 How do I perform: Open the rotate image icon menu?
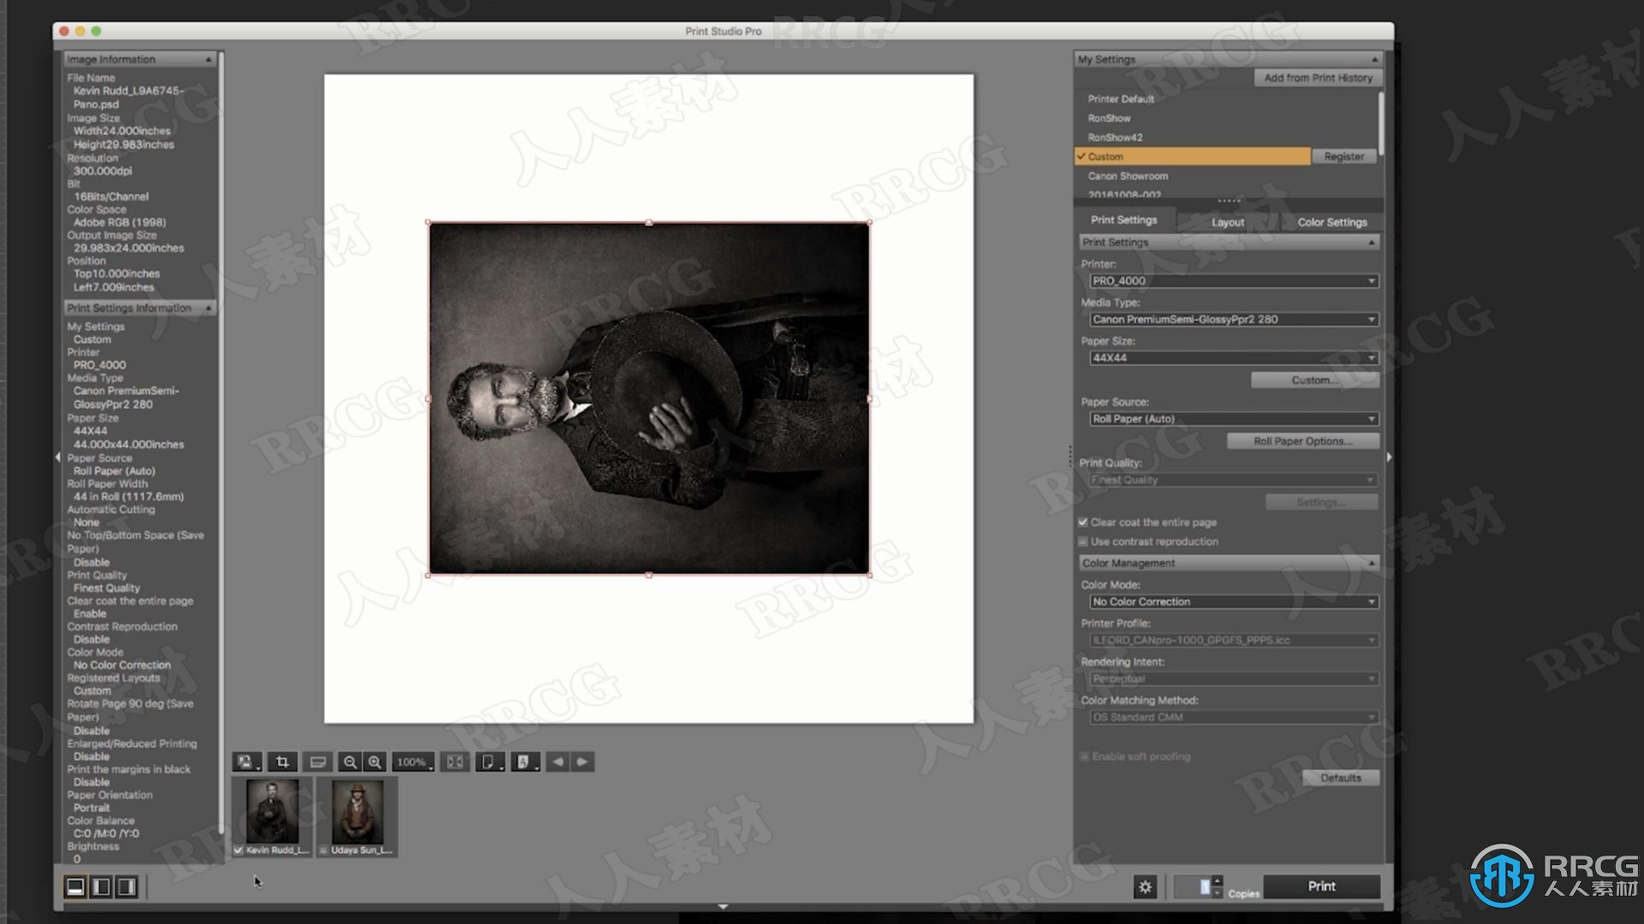(x=524, y=761)
